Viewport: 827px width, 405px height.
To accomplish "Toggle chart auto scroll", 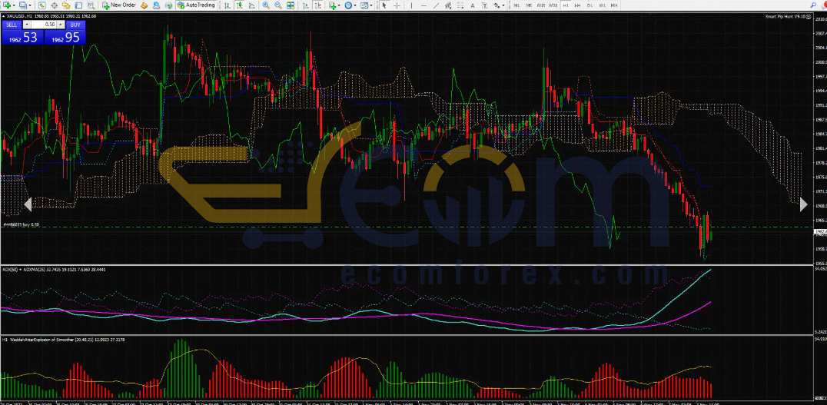I will [306, 5].
